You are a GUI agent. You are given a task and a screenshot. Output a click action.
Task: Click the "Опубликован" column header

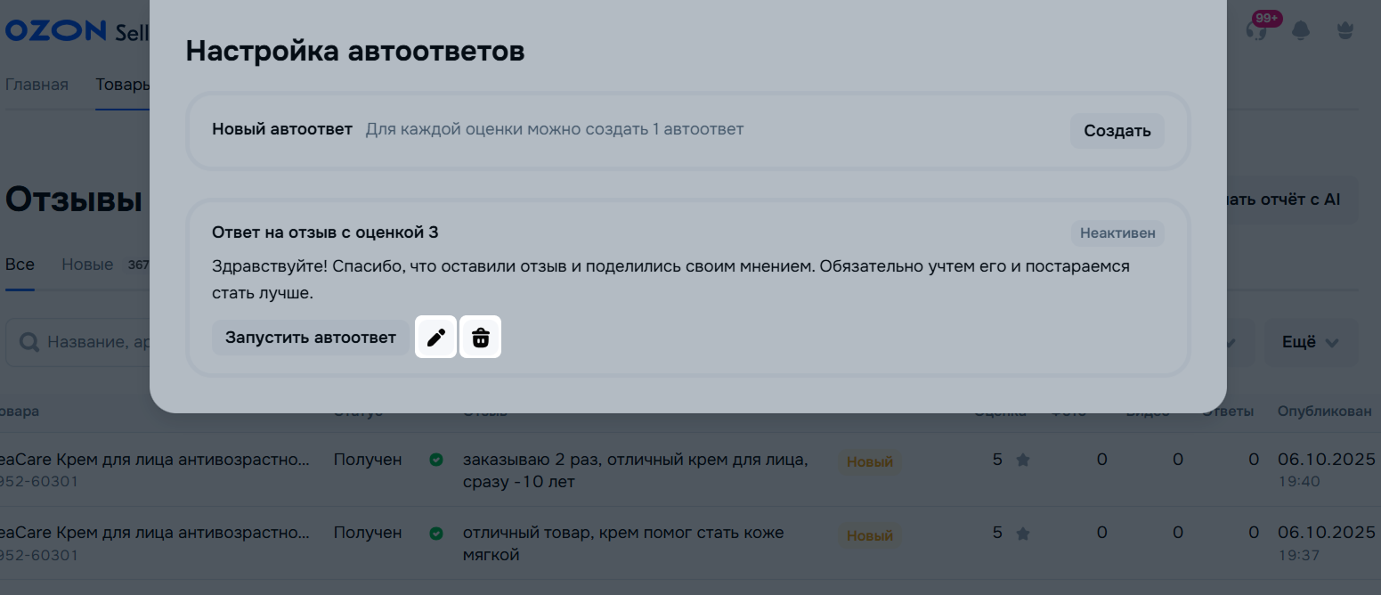pyautogui.click(x=1324, y=412)
